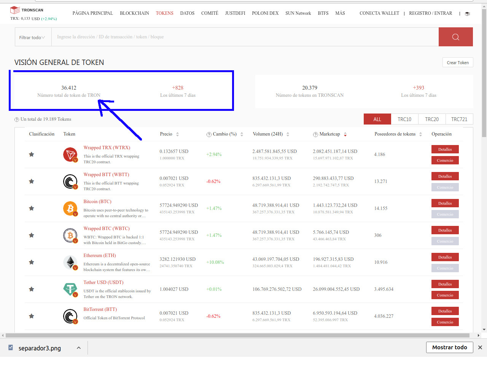487x388 pixels.
Task: Click Detalles for Ethereum (ETH)
Action: [445, 257]
